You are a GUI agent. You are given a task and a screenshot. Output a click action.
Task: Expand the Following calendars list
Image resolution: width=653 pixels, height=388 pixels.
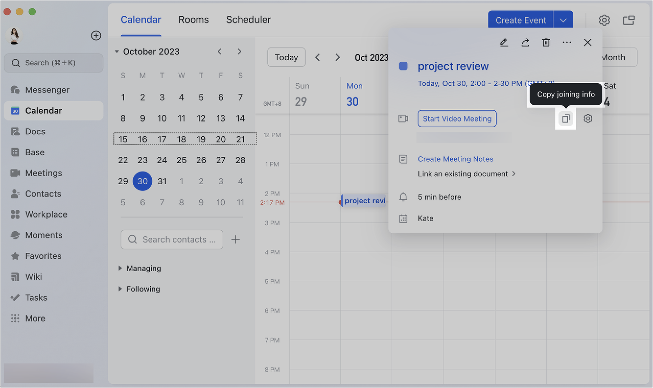(120, 289)
